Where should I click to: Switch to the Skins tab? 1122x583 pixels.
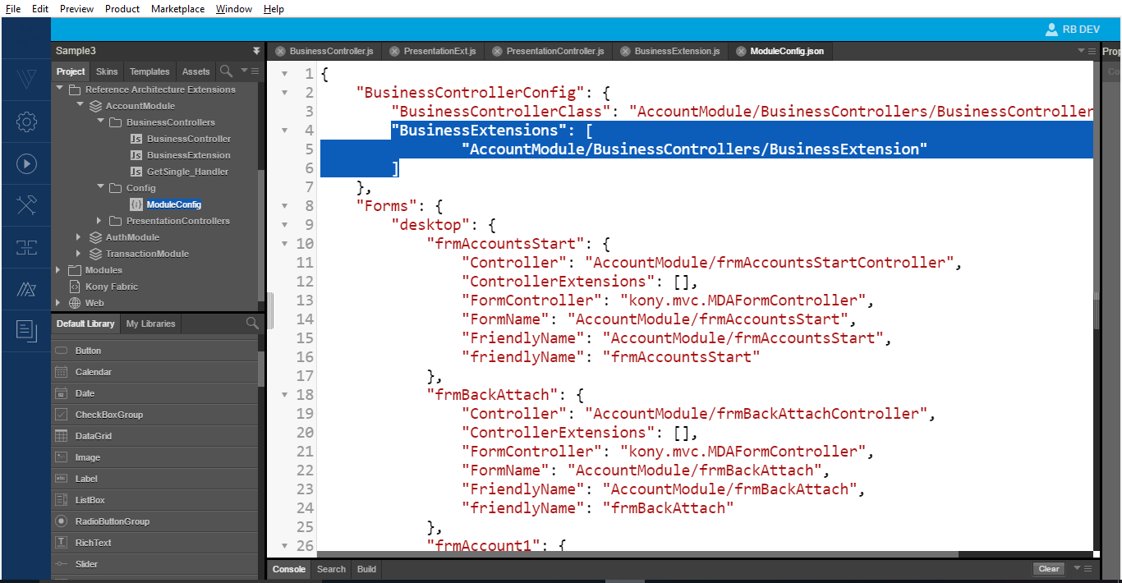coord(107,71)
